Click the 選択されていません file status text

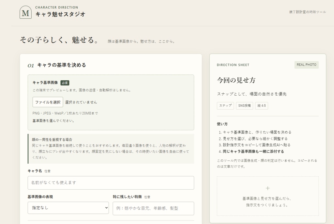(x=81, y=102)
